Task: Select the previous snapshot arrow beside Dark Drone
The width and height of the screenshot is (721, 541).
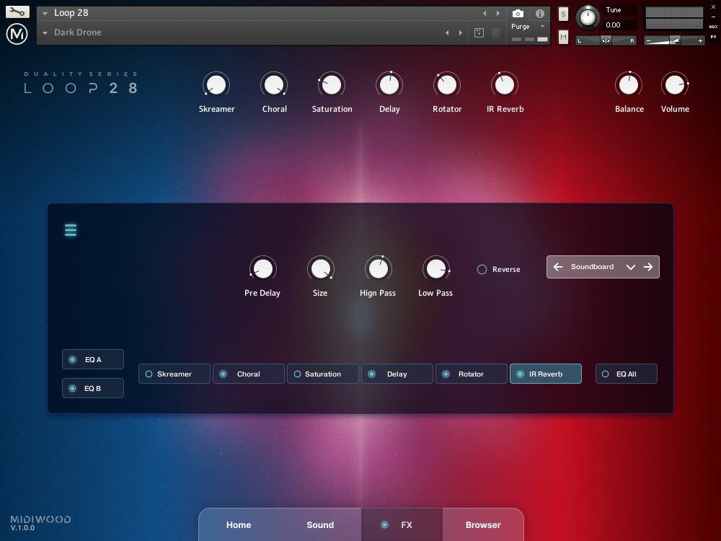Action: 447,32
